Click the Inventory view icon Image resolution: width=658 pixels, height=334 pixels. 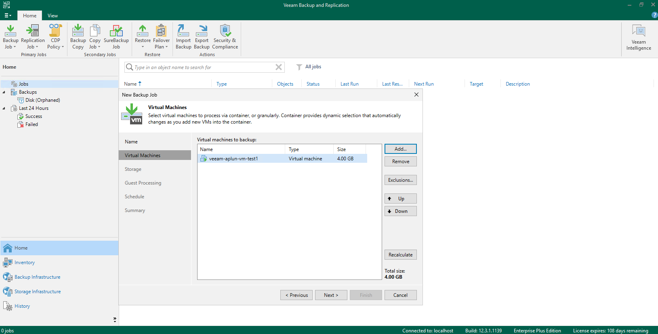pos(8,263)
